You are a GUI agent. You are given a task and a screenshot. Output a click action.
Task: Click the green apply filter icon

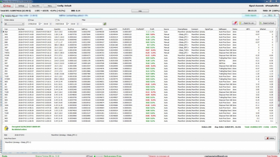[105, 24]
